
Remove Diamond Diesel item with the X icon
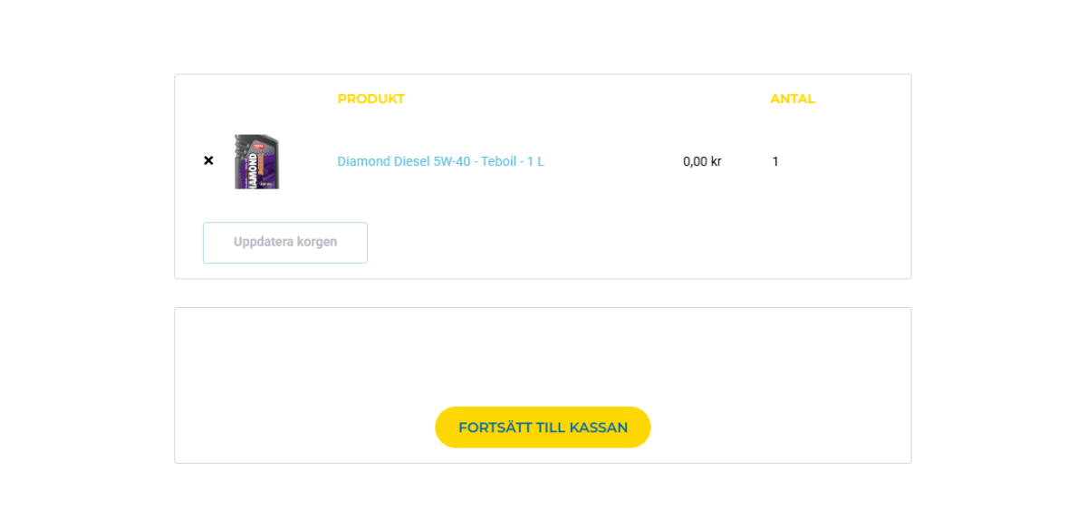(x=208, y=161)
